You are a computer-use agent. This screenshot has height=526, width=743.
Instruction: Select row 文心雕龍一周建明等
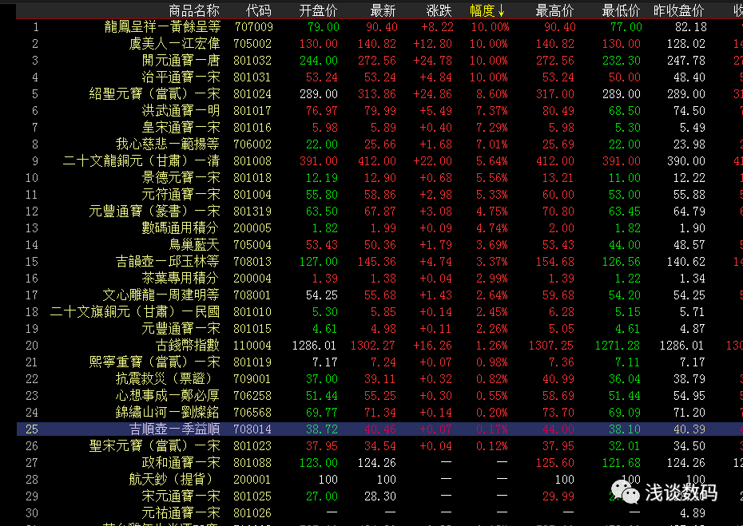click(x=379, y=295)
